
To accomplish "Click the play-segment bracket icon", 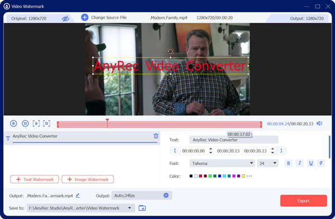I will [36, 123].
